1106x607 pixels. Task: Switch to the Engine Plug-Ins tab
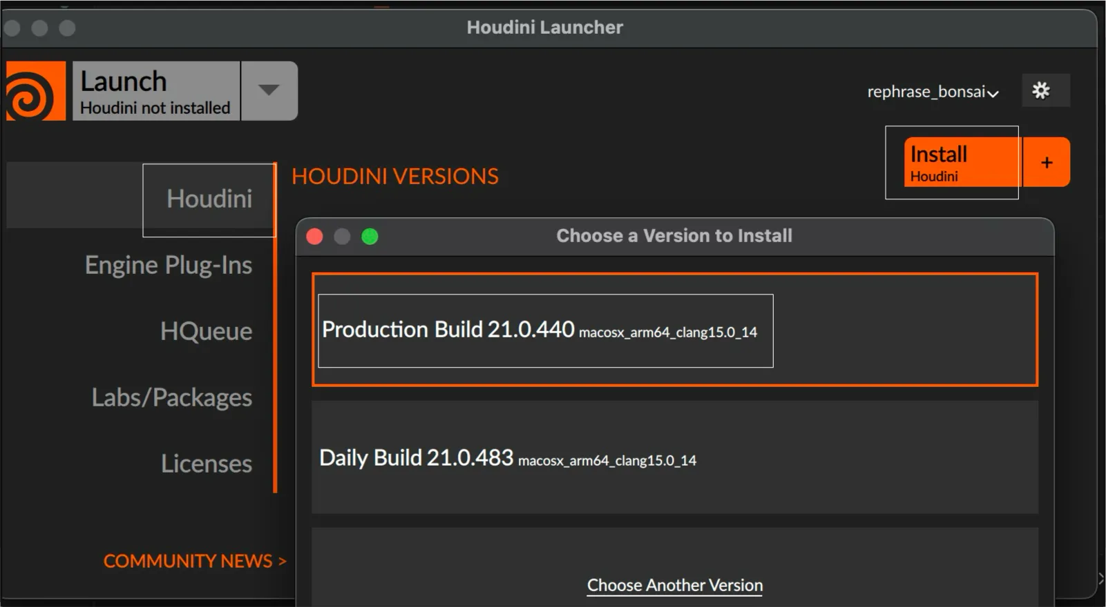[168, 264]
